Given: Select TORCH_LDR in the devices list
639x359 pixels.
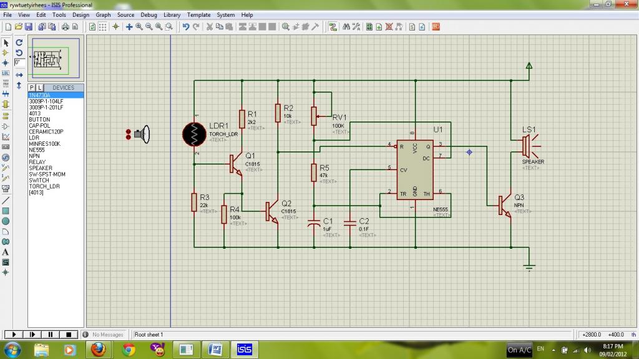Looking at the screenshot, I should coord(44,186).
